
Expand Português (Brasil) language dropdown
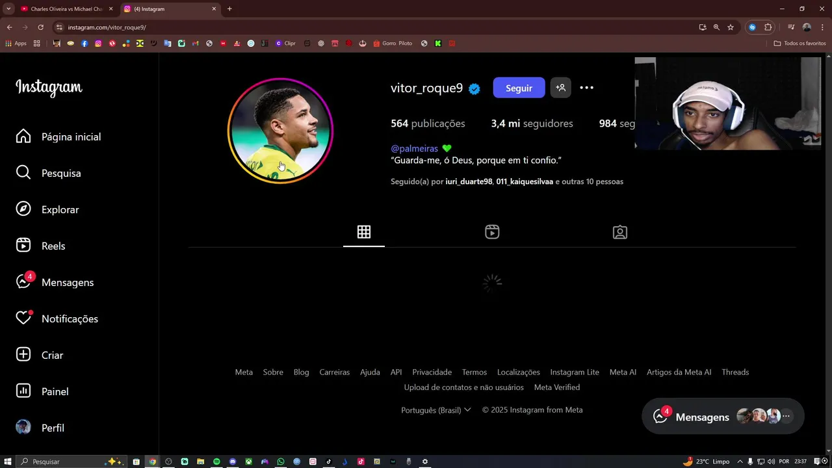tap(435, 410)
